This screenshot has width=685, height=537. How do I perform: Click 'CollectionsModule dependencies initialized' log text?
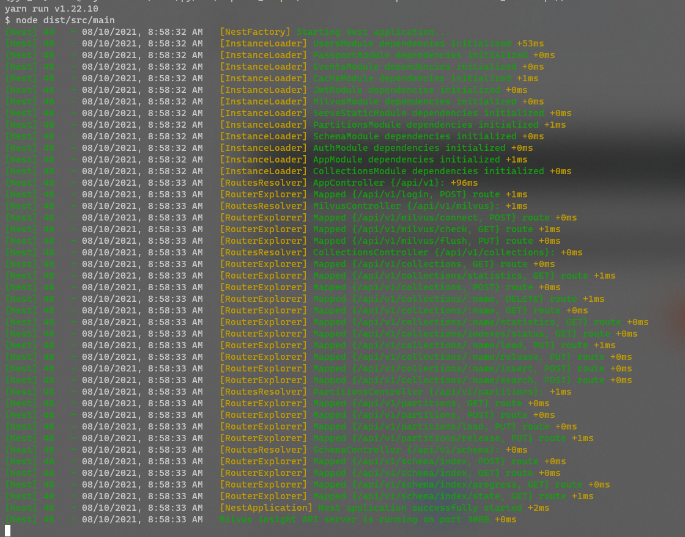429,172
